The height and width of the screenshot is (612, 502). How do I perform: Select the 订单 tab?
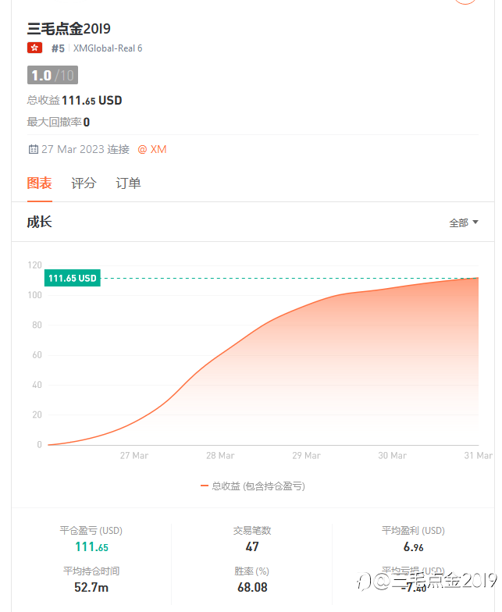click(128, 183)
